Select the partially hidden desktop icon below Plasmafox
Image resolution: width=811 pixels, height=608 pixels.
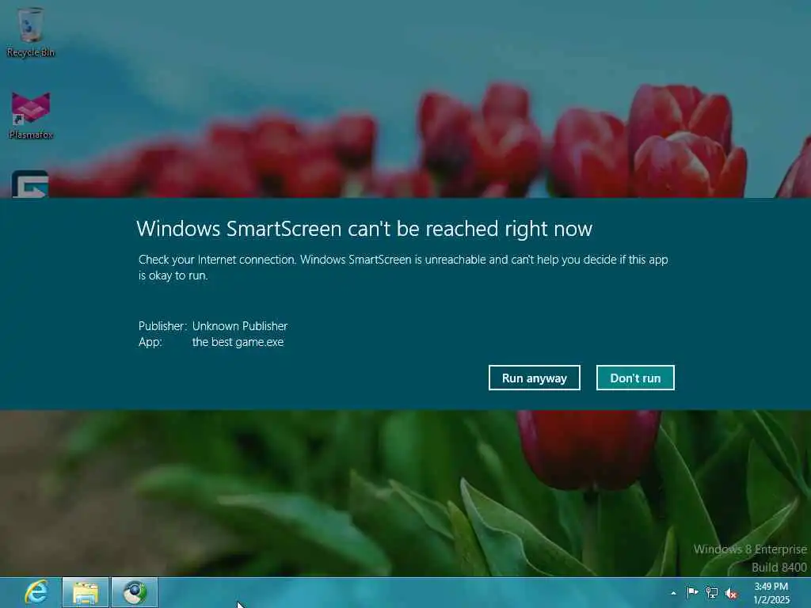pyautogui.click(x=30, y=184)
